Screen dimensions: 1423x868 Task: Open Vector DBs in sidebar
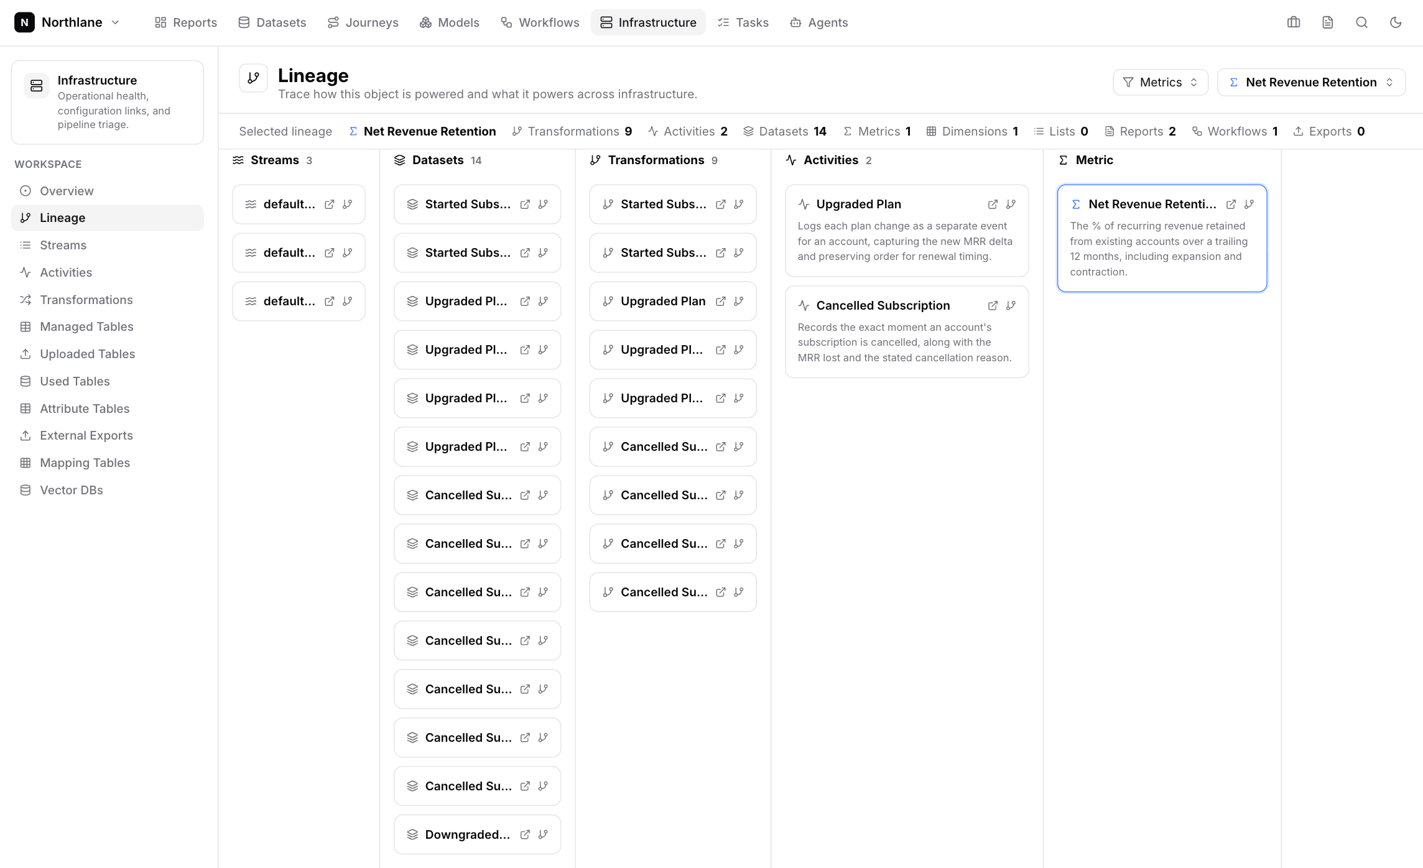[108, 490]
